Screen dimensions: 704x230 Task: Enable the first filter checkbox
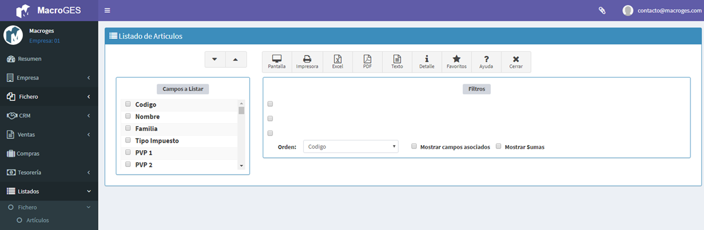click(270, 104)
